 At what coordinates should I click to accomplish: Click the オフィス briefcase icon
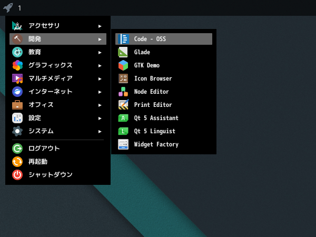click(17, 105)
